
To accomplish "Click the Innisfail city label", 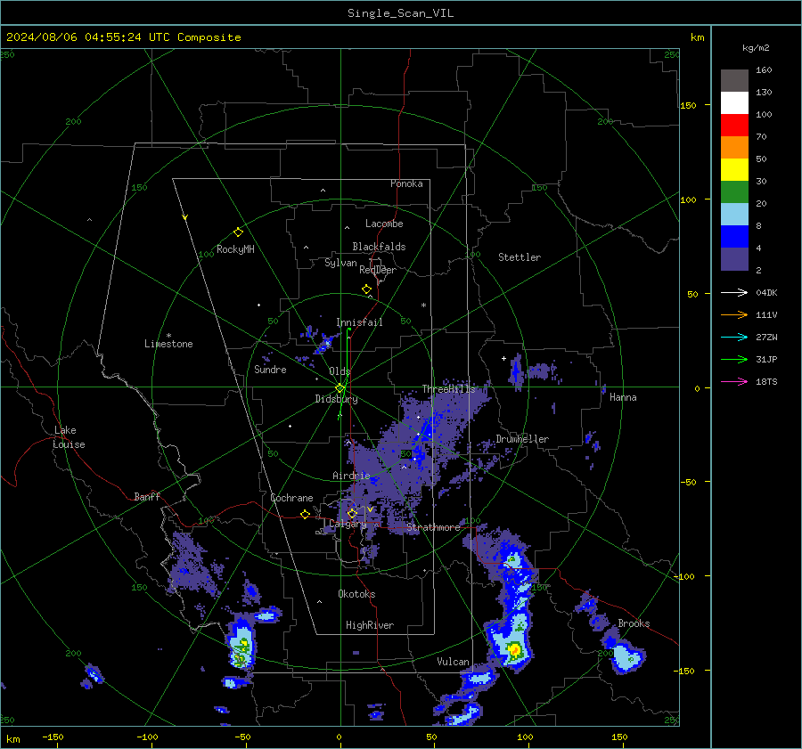I will click(x=359, y=322).
